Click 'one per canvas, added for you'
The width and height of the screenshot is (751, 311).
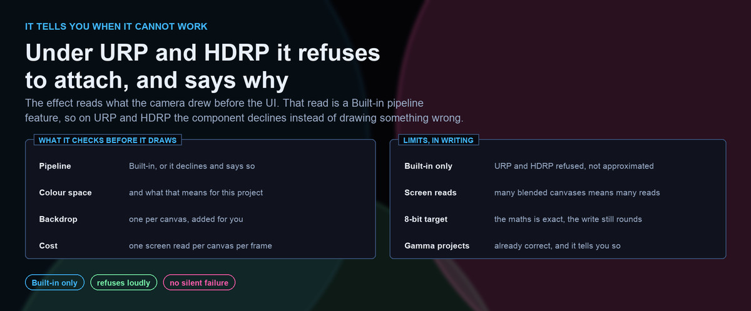coord(186,219)
